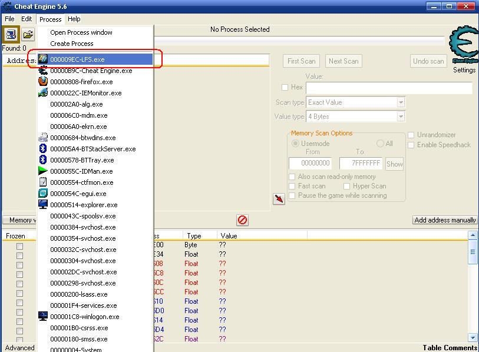This screenshot has height=352, width=479.
Task: Open the Value type dropdown
Action: coord(401,117)
